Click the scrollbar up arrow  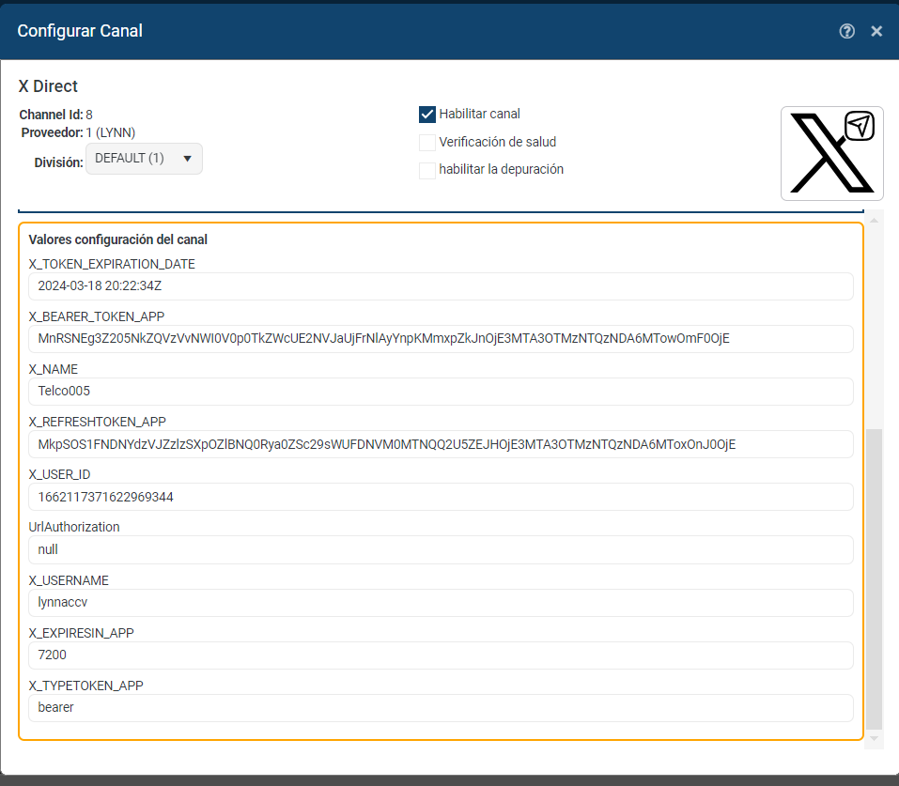(875, 221)
